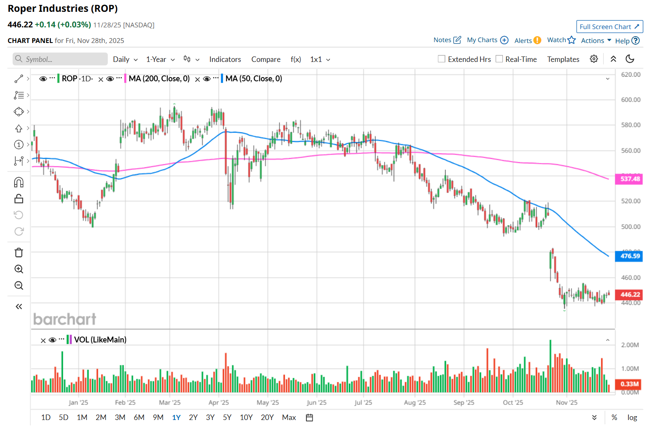Focus the Symbol search field
The height and width of the screenshot is (428, 663).
point(60,59)
